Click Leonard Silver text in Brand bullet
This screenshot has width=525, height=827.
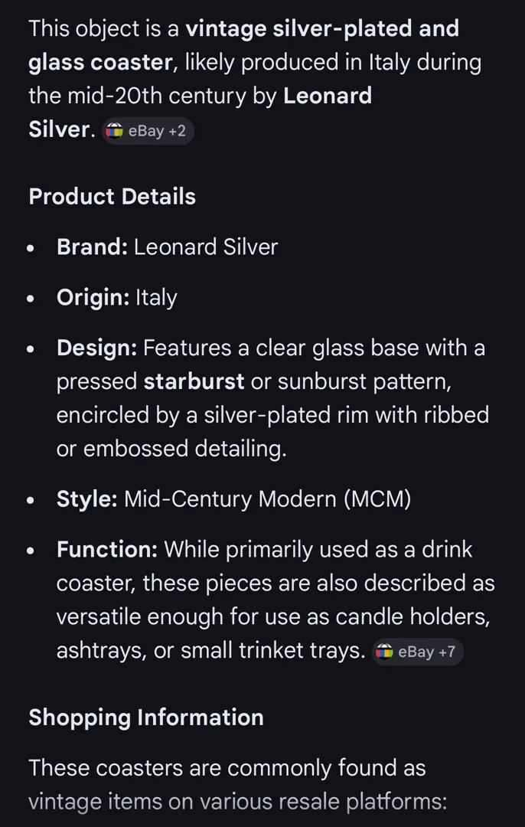pyautogui.click(x=206, y=247)
